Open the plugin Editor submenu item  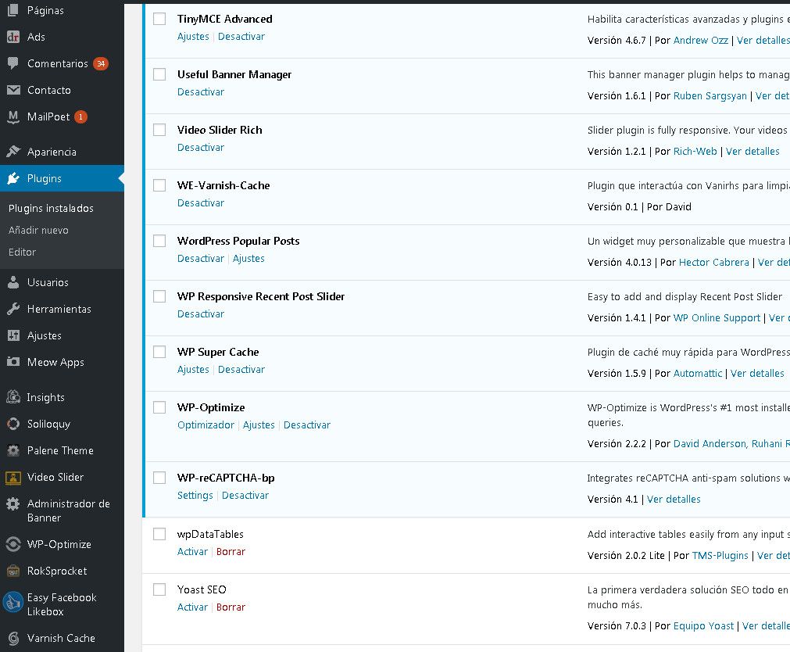tap(22, 253)
